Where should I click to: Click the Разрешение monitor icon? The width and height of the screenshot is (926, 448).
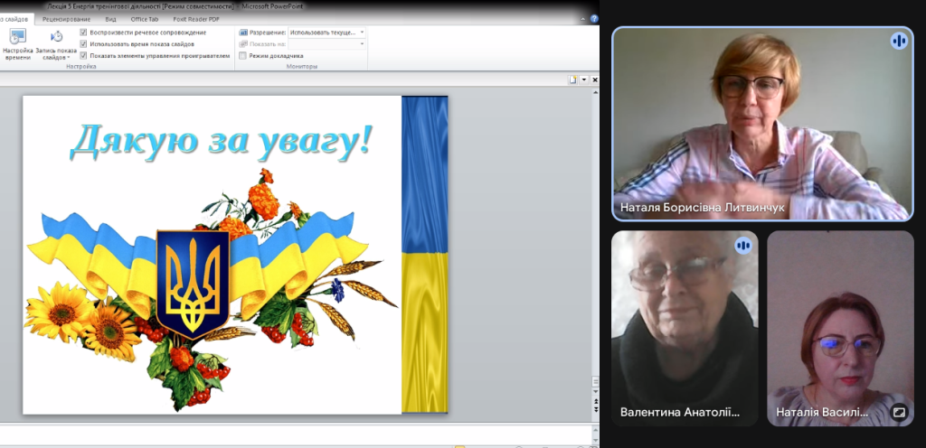coord(243,33)
